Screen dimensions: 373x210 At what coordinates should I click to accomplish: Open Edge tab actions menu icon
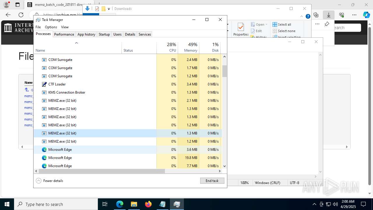click(x=17, y=5)
